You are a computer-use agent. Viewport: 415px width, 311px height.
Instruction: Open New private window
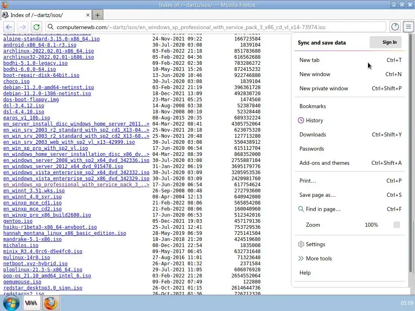[x=350, y=89]
